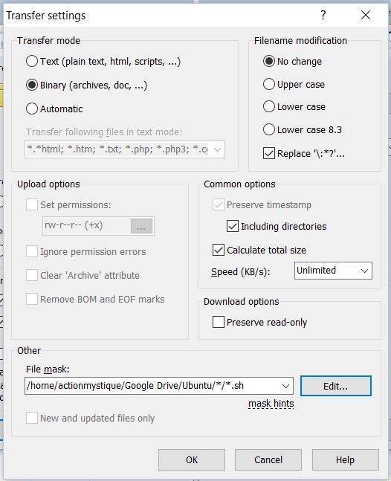The height and width of the screenshot is (481, 391).
Task: Click the Help button
Action: [346, 460]
